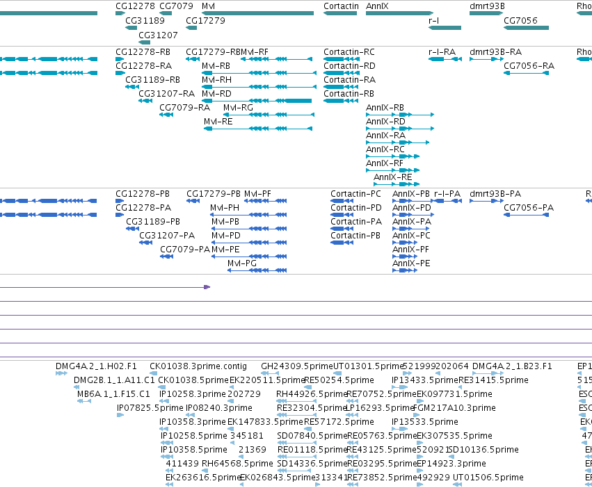Select protein r-l-PA
592x488 pixels.
coord(448,201)
